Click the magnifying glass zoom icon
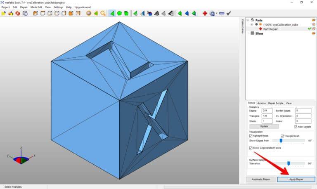Screen dimensions: 317x189 [x=103, y=13]
